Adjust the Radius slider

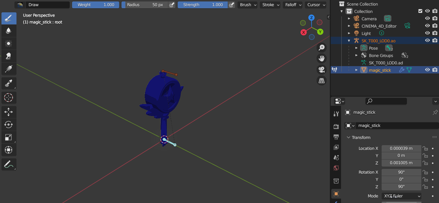tap(145, 5)
